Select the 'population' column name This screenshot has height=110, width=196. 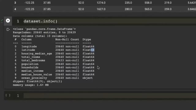30,64
